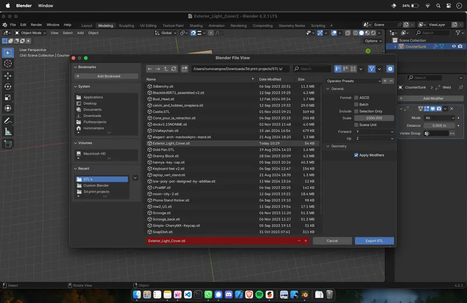Toggle the file browser options gear
Image resolution: width=467 pixels, height=303 pixels.
click(x=390, y=69)
